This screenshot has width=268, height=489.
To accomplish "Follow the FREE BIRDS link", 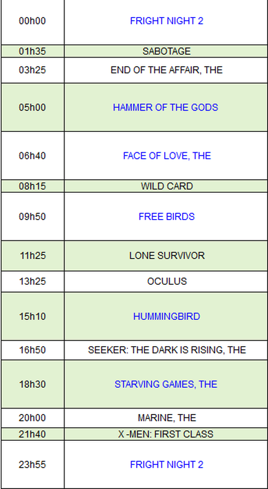I will pos(166,216).
